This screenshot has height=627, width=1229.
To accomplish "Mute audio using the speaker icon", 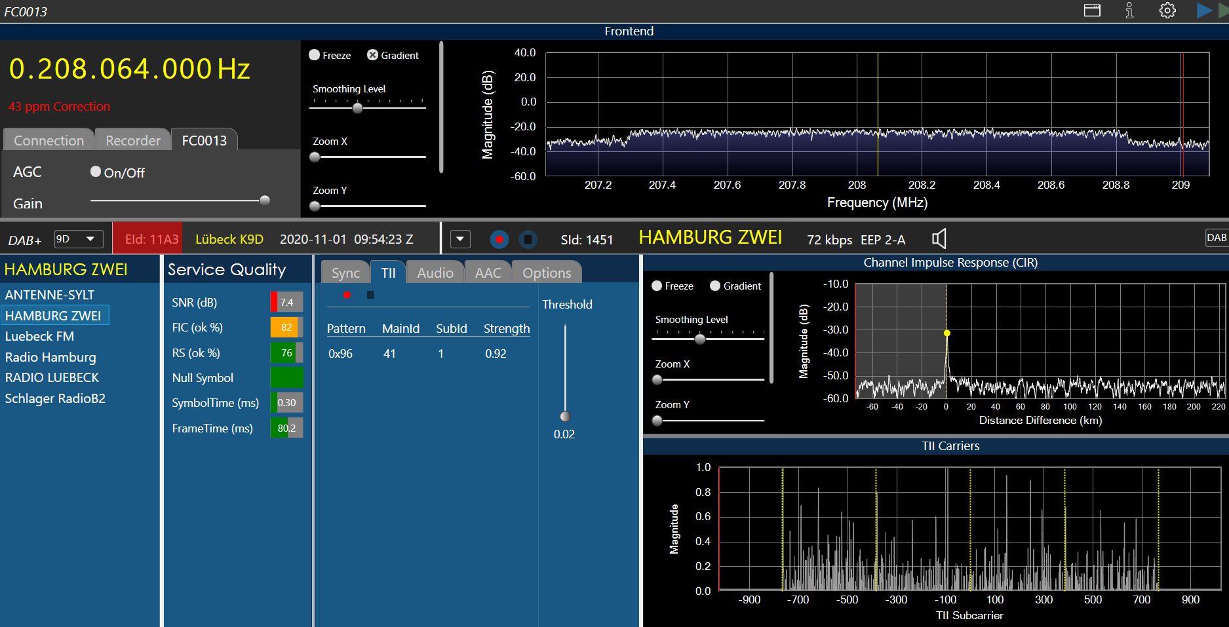I will (939, 238).
